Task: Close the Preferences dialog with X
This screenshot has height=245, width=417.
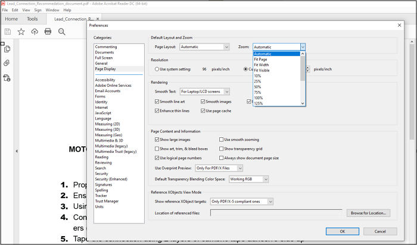Action: (399, 25)
